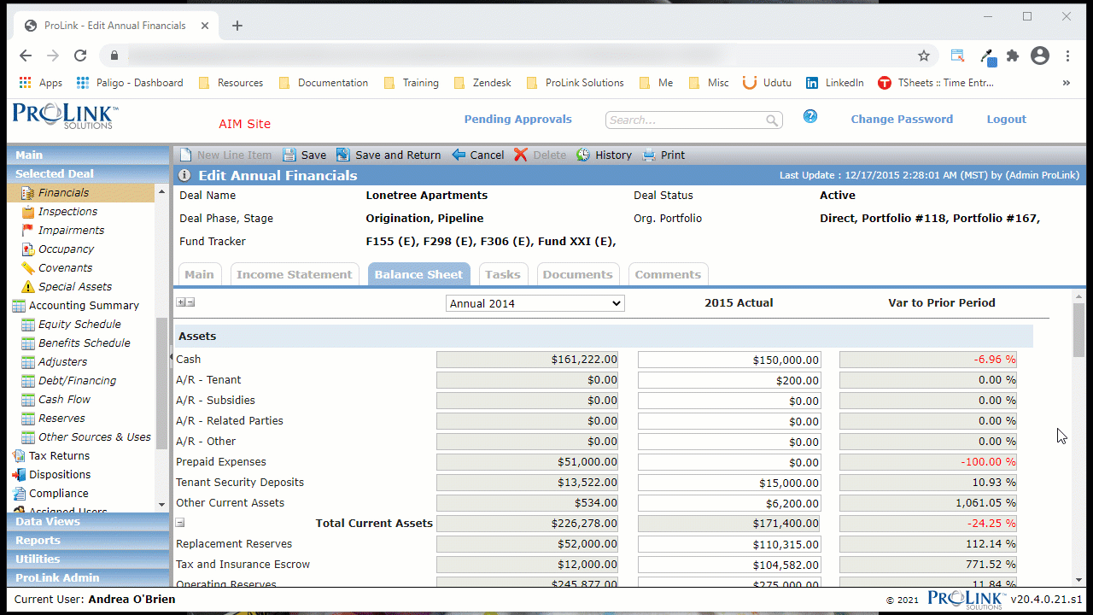
Task: Click the Logout link
Action: click(1007, 119)
